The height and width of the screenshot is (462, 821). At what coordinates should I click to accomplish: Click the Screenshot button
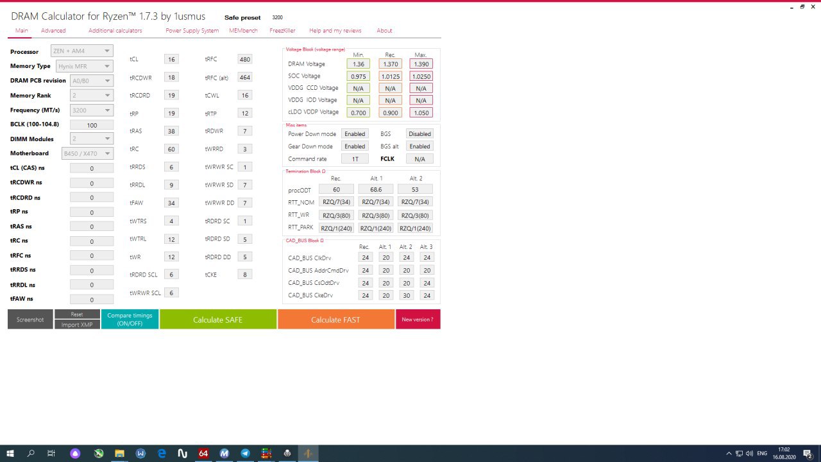tap(30, 319)
